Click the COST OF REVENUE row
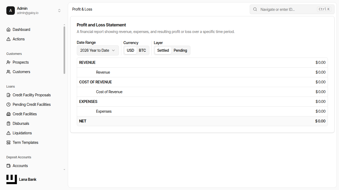 tap(202, 82)
